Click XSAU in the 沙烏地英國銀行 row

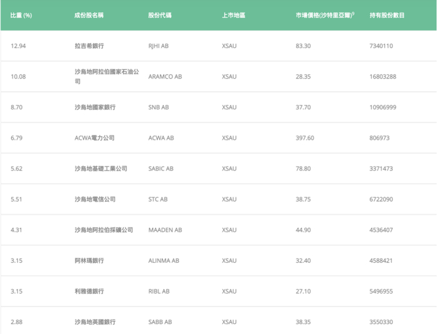pos(229,322)
